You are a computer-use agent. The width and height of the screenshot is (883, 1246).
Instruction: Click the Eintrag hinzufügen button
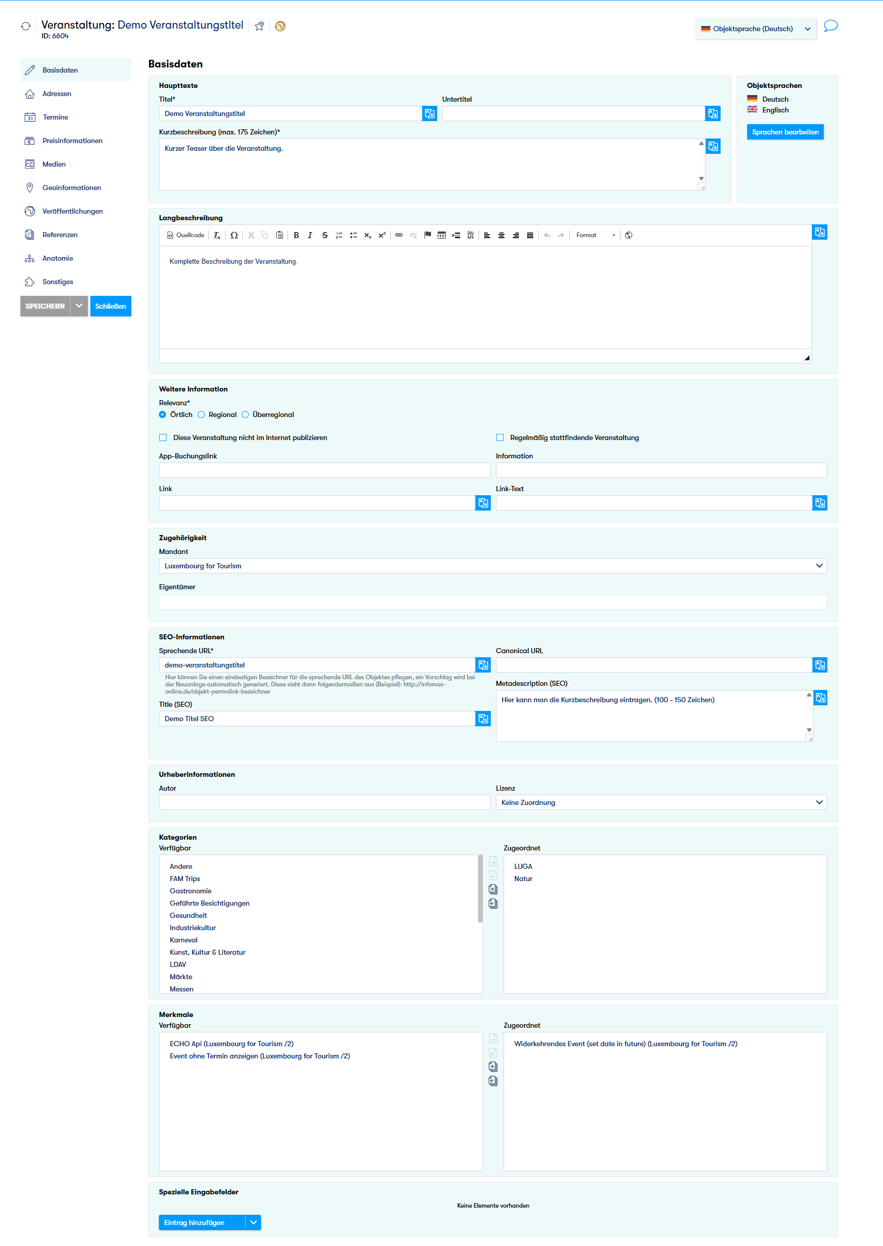click(202, 1222)
